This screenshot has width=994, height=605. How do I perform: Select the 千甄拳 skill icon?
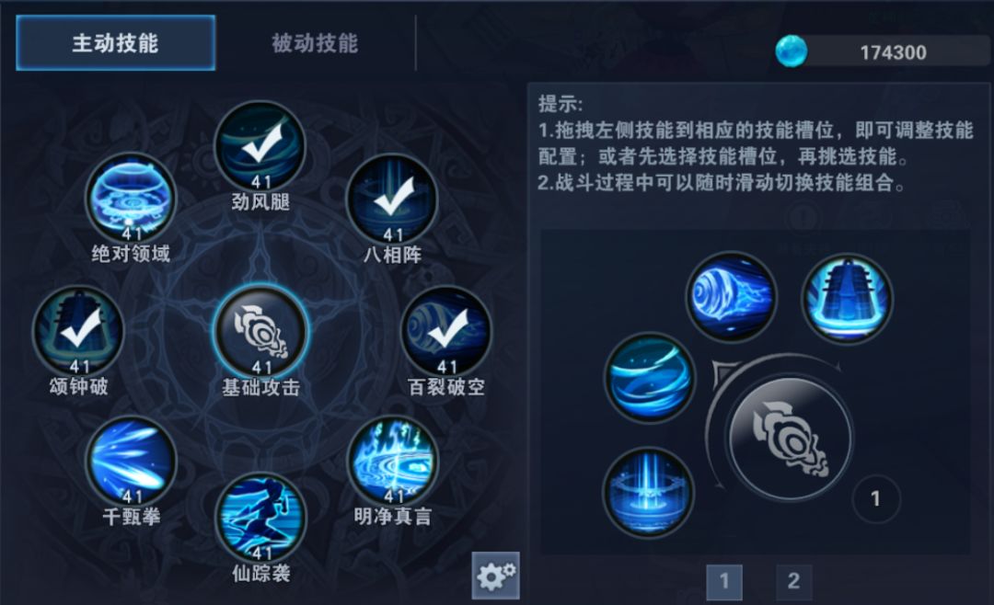pyautogui.click(x=132, y=462)
